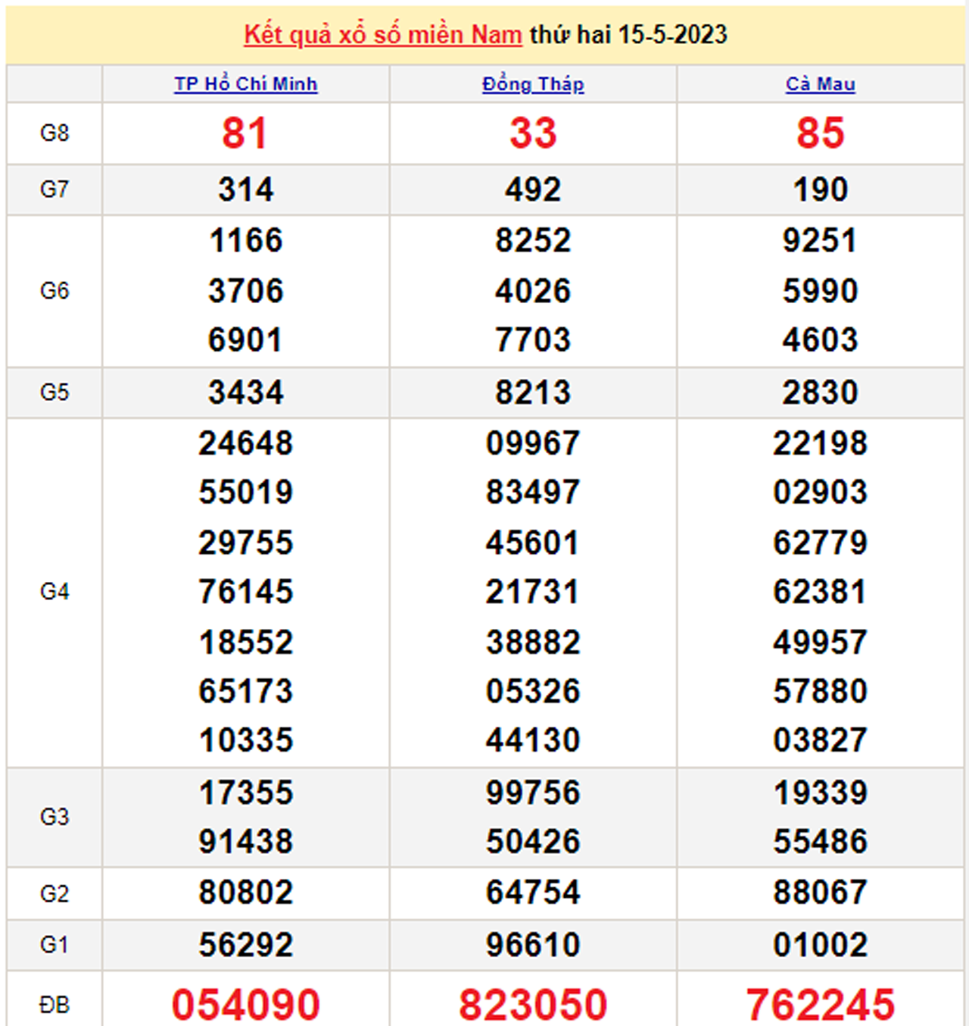
Task: Click G4 number 38882
Action: click(533, 643)
